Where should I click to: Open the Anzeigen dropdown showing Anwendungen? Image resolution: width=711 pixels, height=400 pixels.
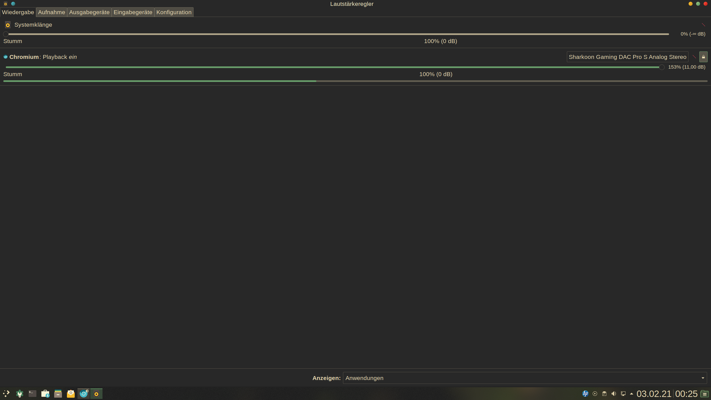[525, 378]
